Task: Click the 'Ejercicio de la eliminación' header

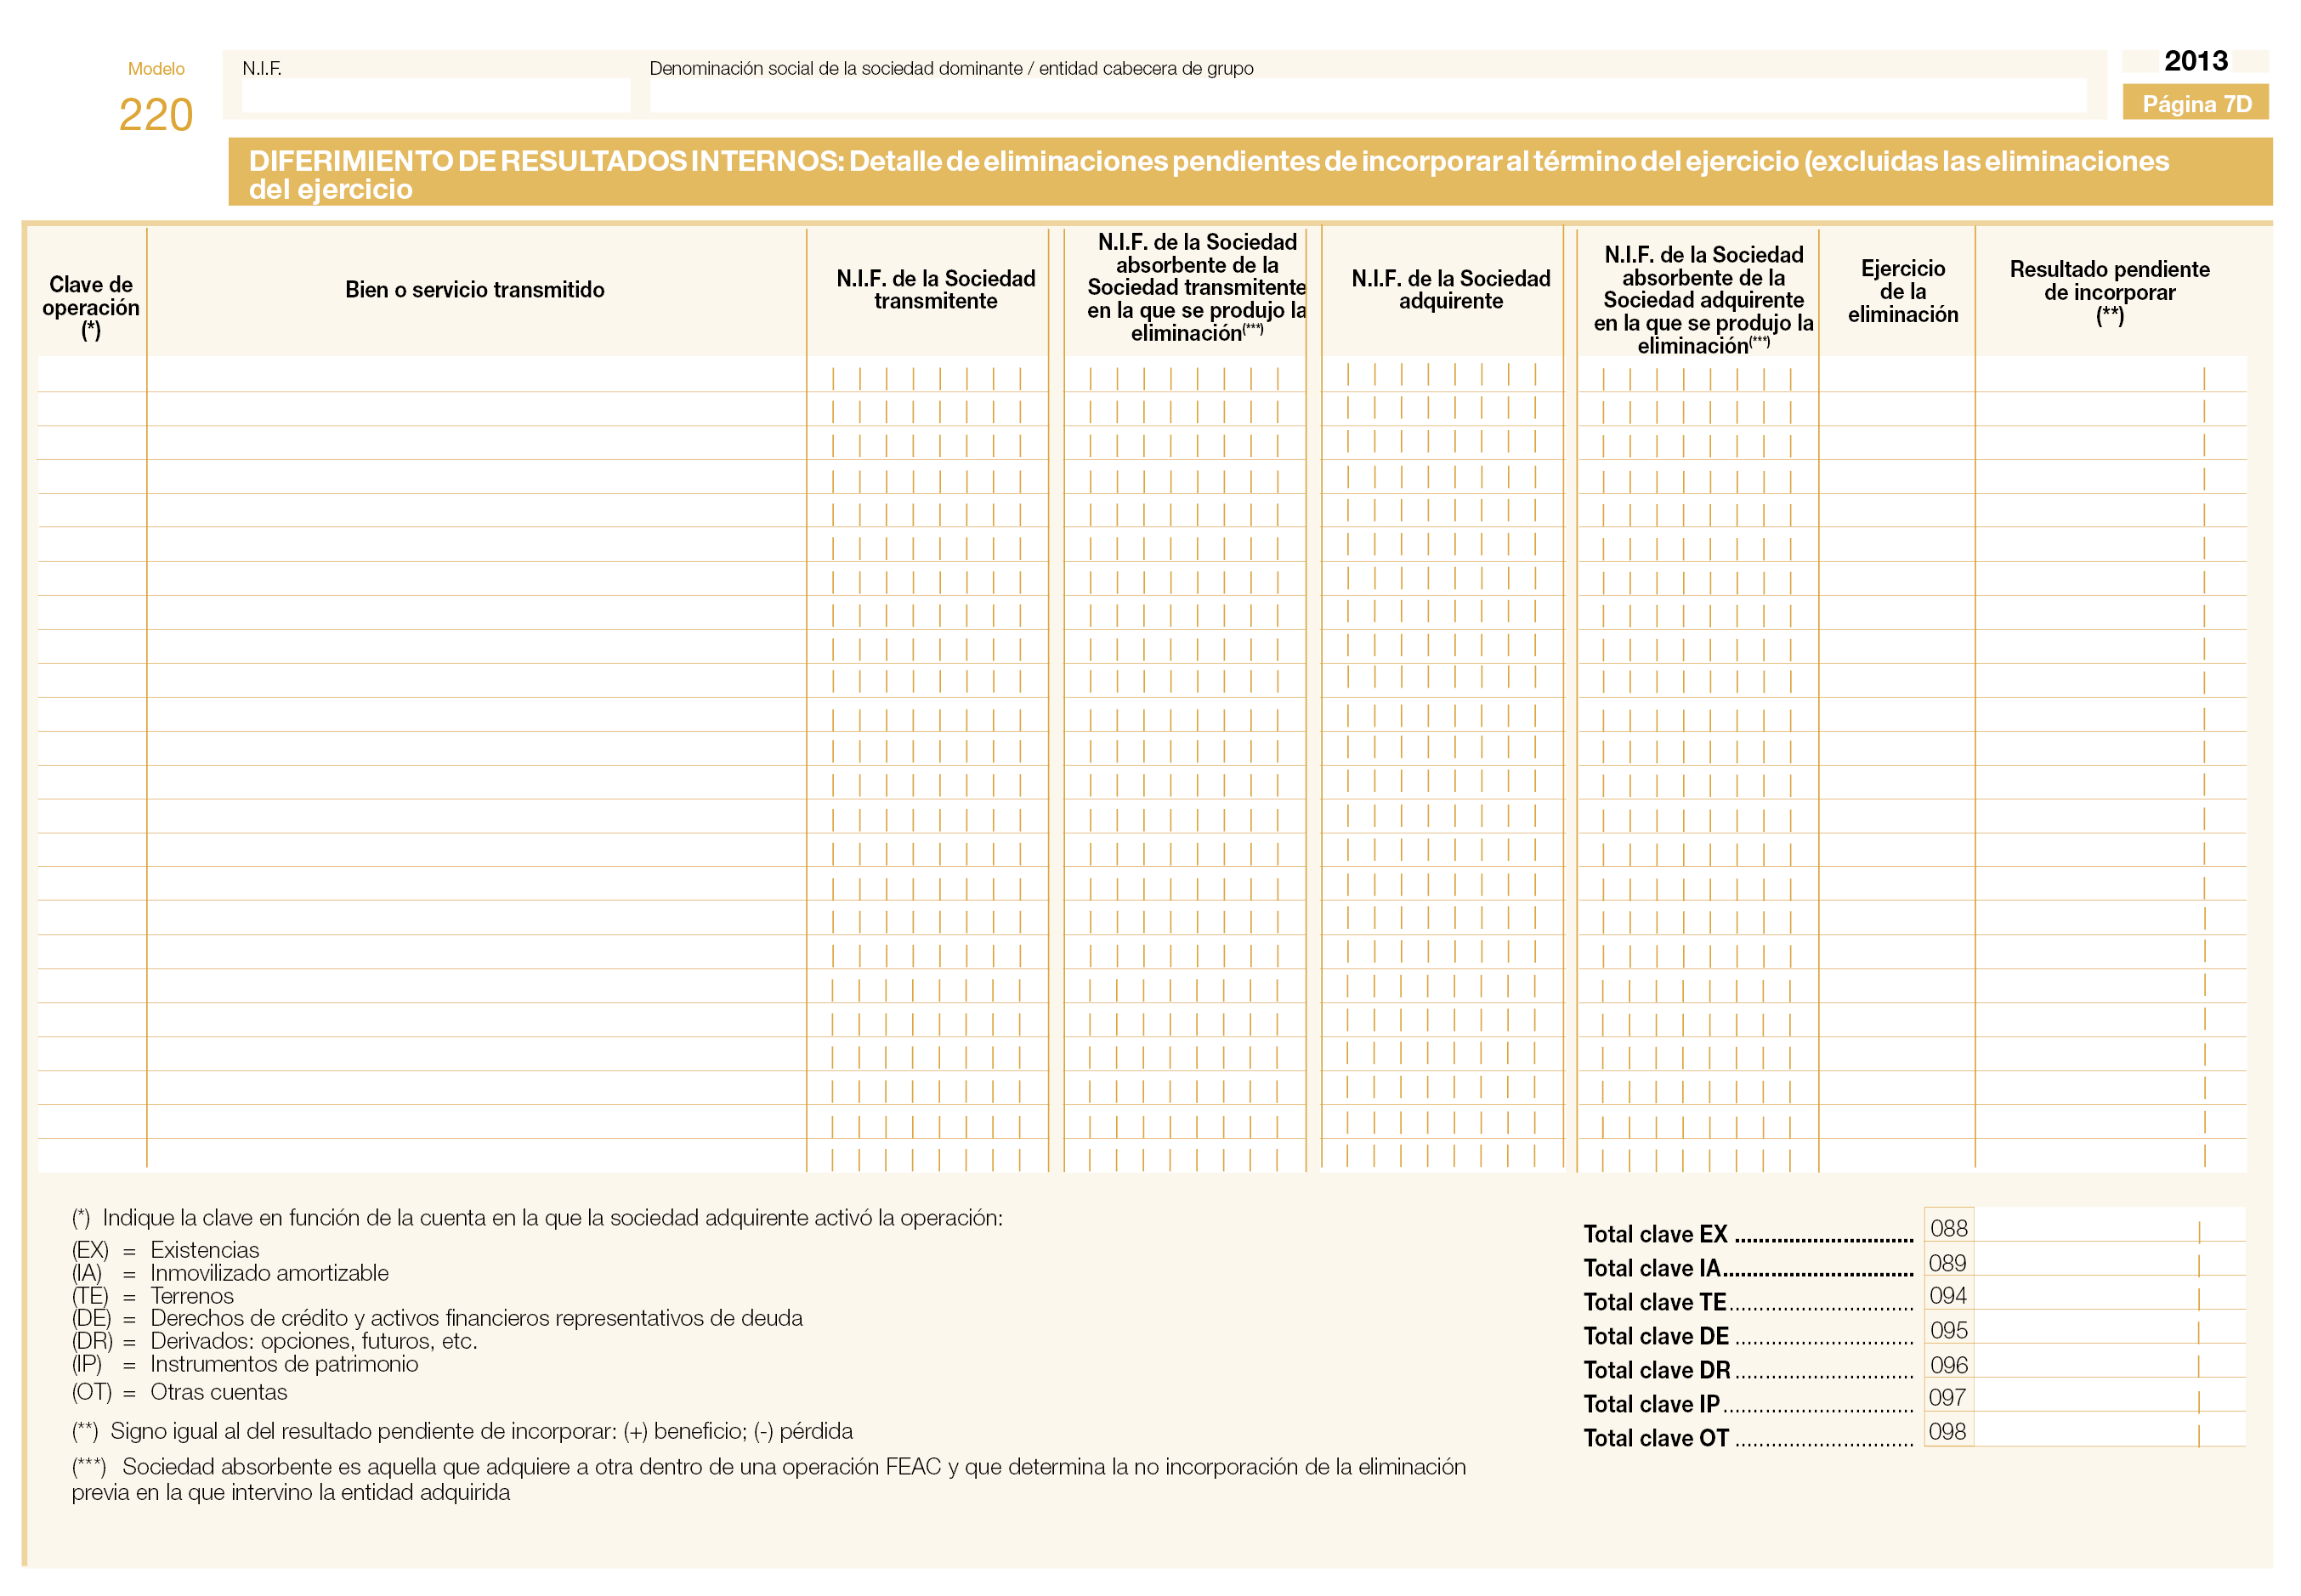Action: point(1902,291)
